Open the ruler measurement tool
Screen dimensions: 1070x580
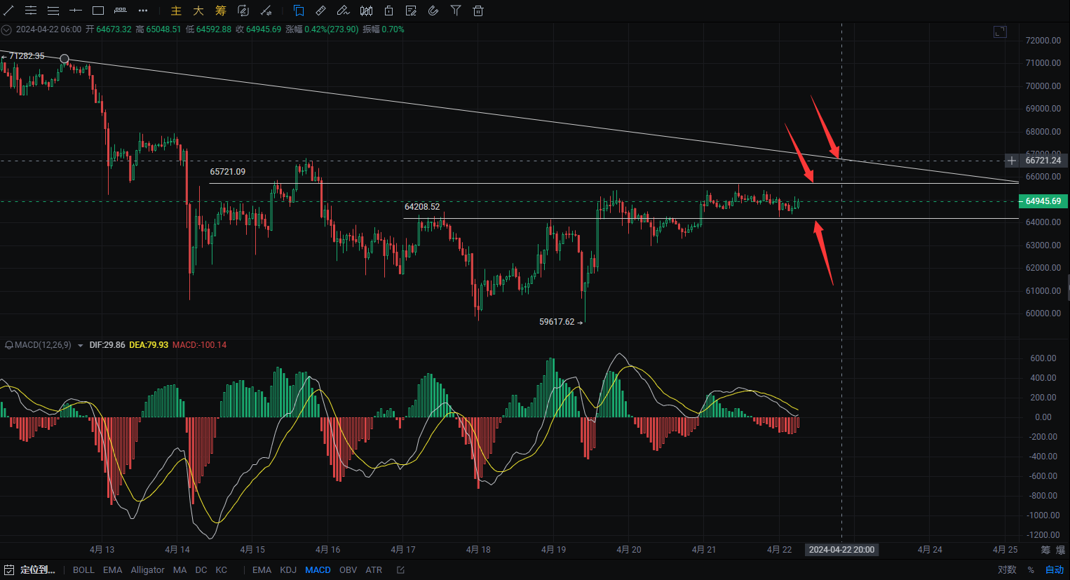[320, 11]
